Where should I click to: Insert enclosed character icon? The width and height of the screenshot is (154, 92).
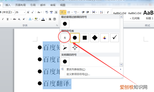pos(54,19)
